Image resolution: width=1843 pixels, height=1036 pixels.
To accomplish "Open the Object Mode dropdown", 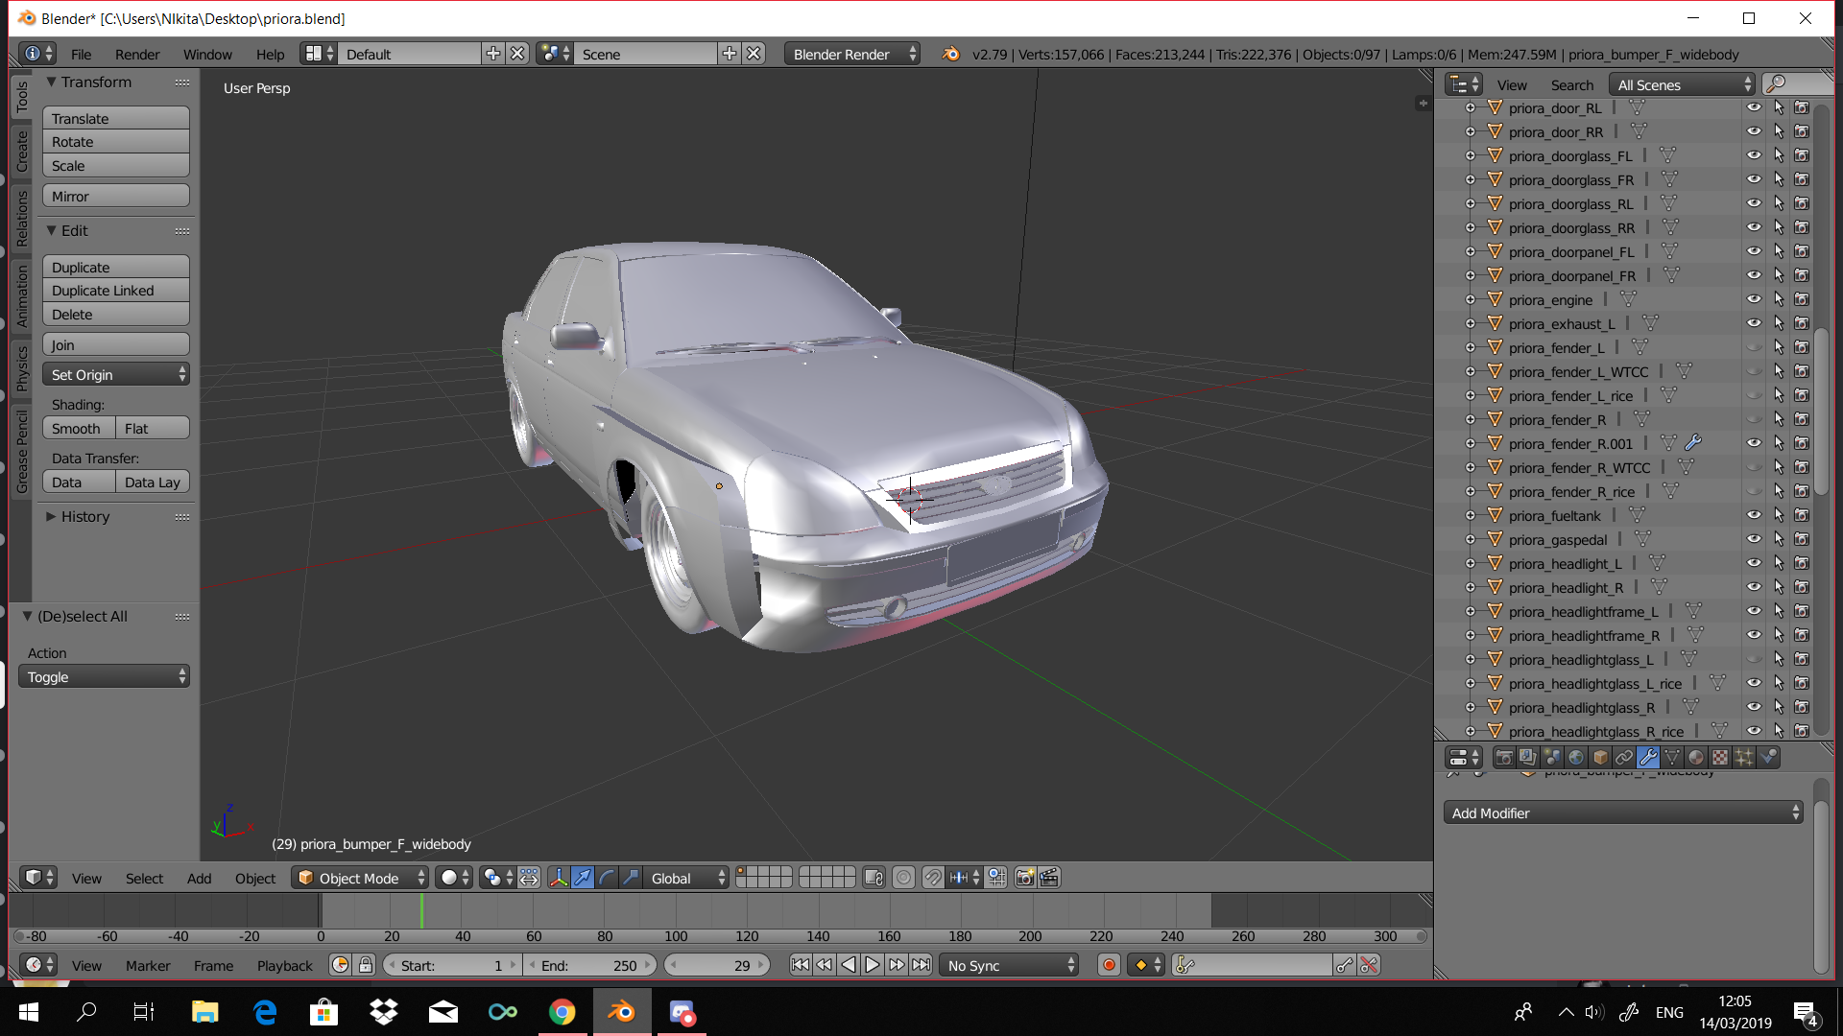I will [360, 878].
